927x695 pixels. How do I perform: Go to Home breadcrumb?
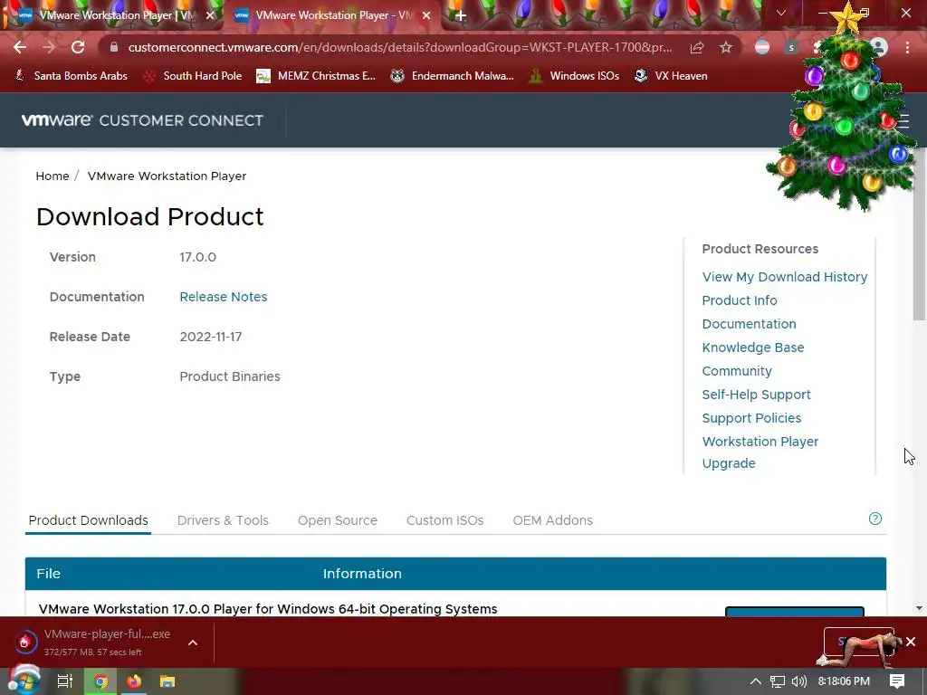click(x=52, y=176)
